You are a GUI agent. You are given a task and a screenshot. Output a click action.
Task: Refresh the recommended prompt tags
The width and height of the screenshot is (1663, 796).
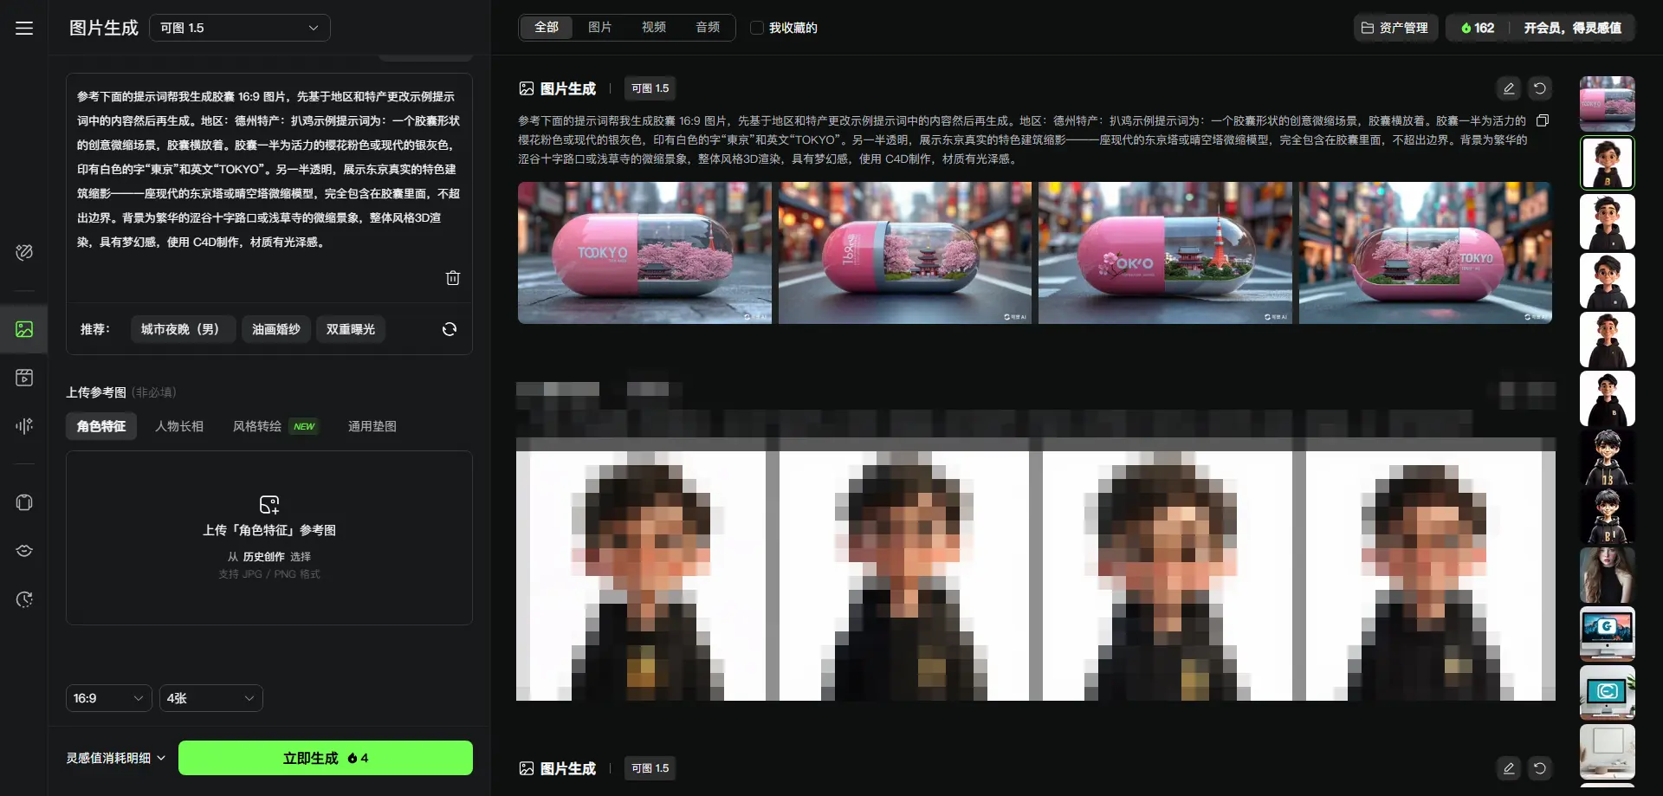(x=450, y=329)
